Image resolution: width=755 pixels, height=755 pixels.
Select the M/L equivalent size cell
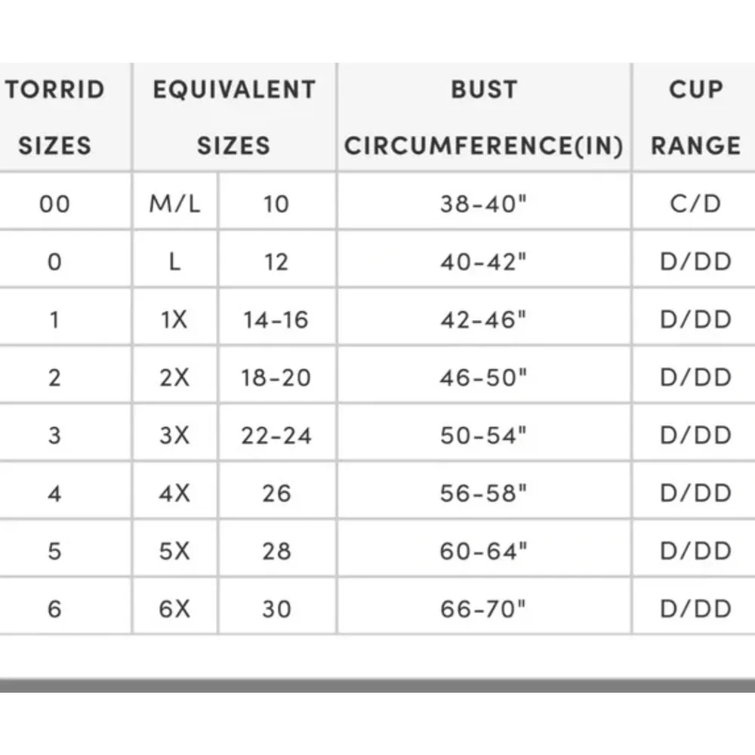pyautogui.click(x=175, y=202)
